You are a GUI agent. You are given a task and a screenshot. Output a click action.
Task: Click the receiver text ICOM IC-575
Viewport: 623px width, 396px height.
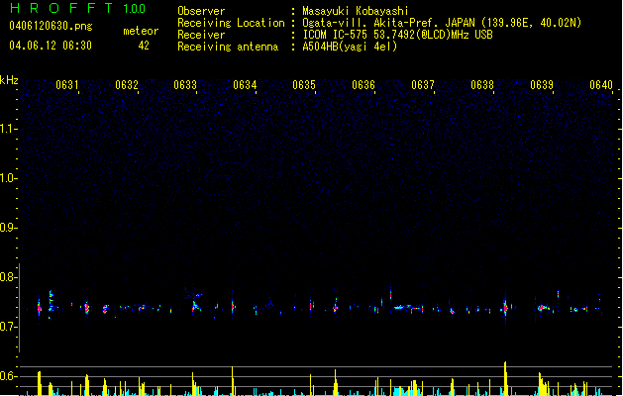tap(336, 35)
